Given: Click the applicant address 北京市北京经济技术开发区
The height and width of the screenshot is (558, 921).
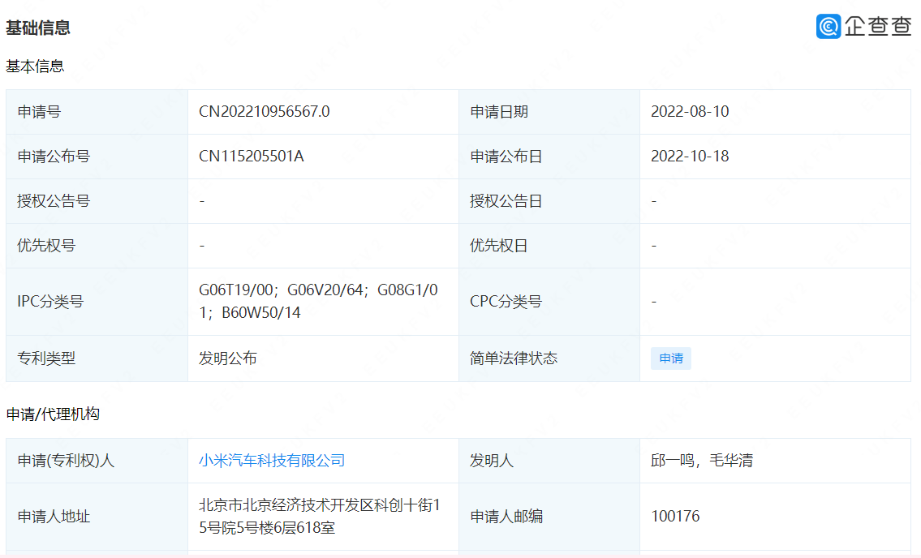Looking at the screenshot, I should pyautogui.click(x=320, y=517).
